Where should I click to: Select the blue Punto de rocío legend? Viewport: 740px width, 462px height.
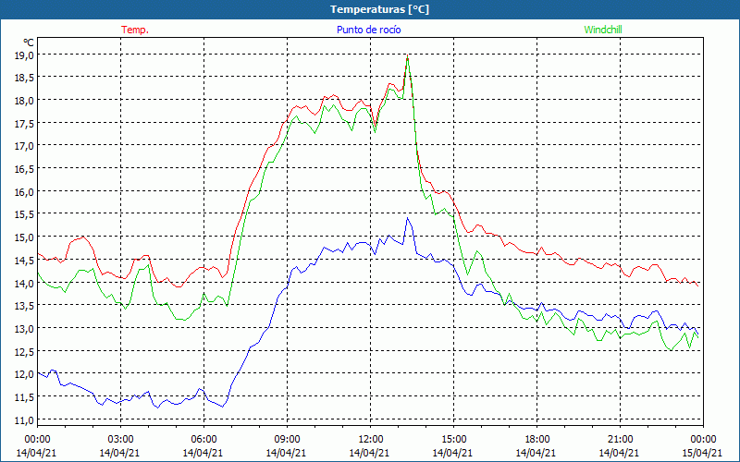click(368, 30)
